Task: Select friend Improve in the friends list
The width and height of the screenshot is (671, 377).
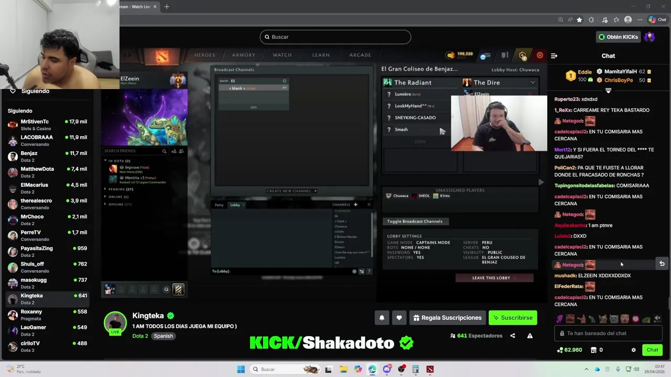Action: 134,169
